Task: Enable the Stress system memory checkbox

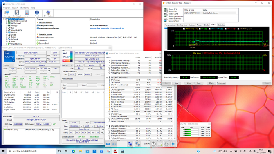Action: [x=167, y=16]
